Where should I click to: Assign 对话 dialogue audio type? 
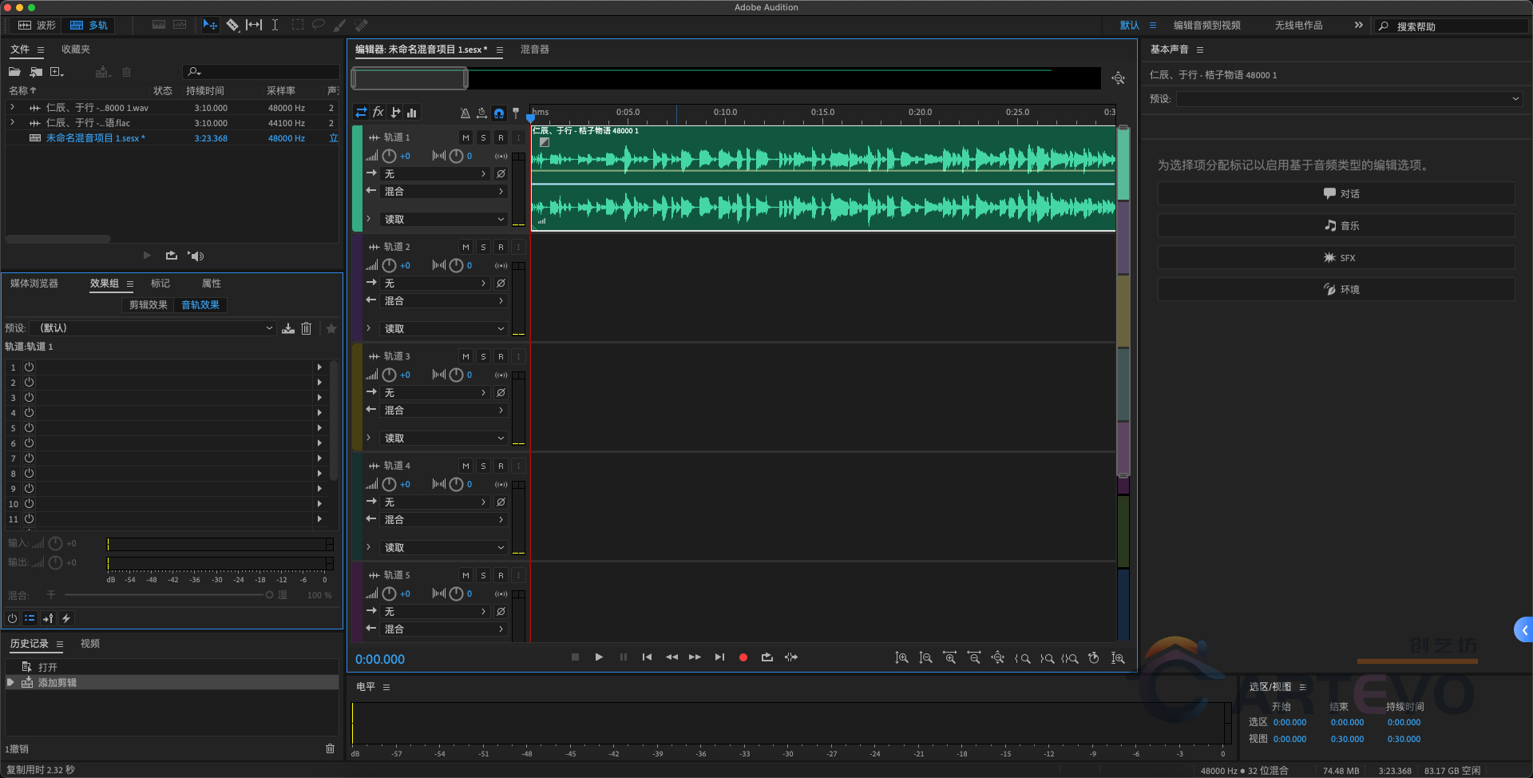tap(1336, 193)
